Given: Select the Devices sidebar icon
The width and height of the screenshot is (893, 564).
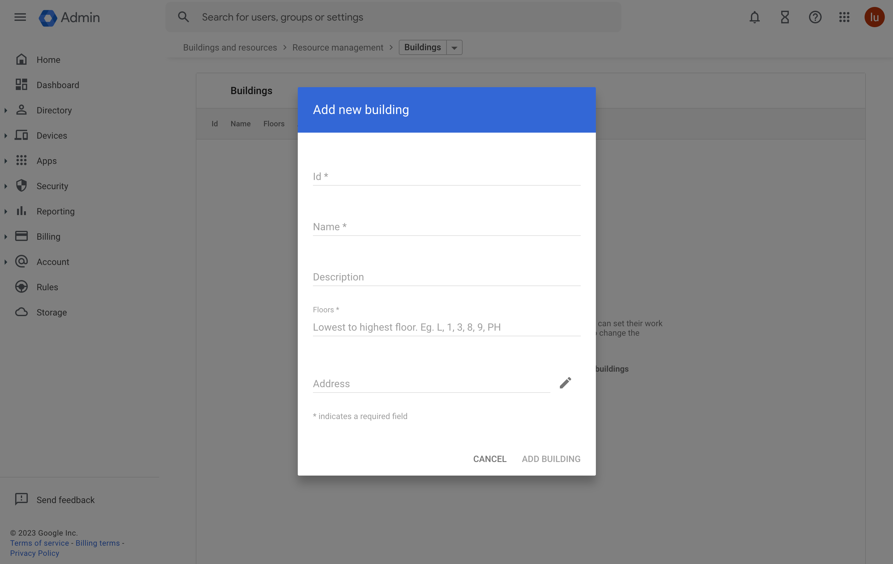Looking at the screenshot, I should pos(21,135).
